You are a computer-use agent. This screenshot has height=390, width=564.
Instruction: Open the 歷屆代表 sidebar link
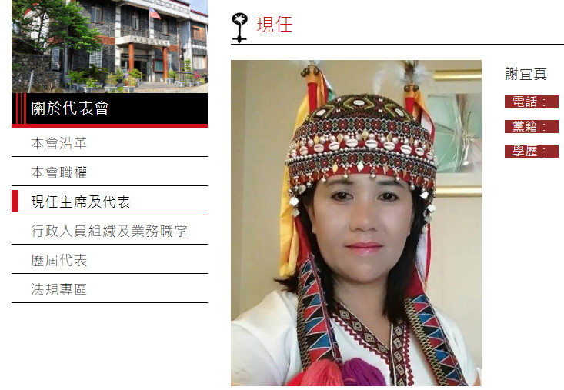(59, 260)
